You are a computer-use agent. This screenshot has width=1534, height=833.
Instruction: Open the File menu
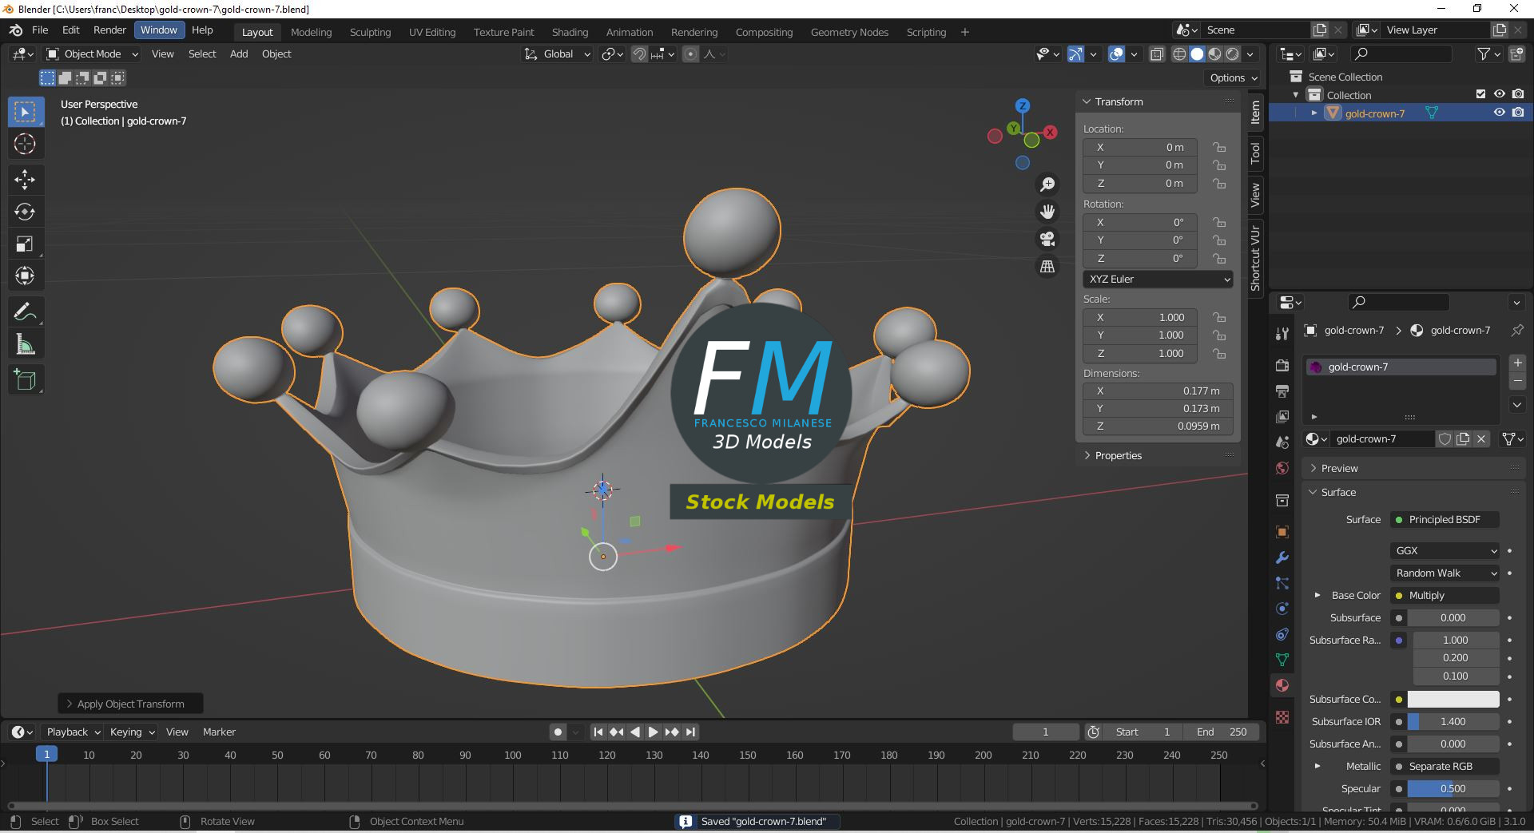pyautogui.click(x=40, y=30)
